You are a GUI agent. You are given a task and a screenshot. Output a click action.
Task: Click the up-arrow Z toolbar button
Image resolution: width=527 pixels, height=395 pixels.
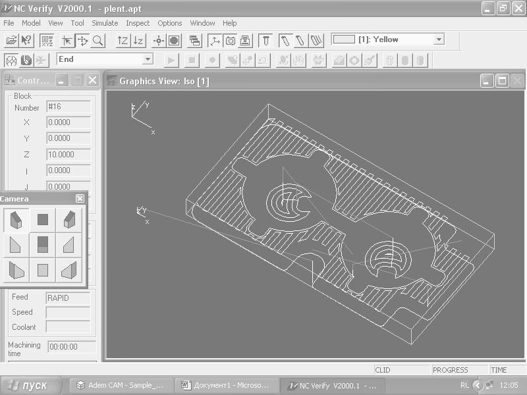coord(123,41)
